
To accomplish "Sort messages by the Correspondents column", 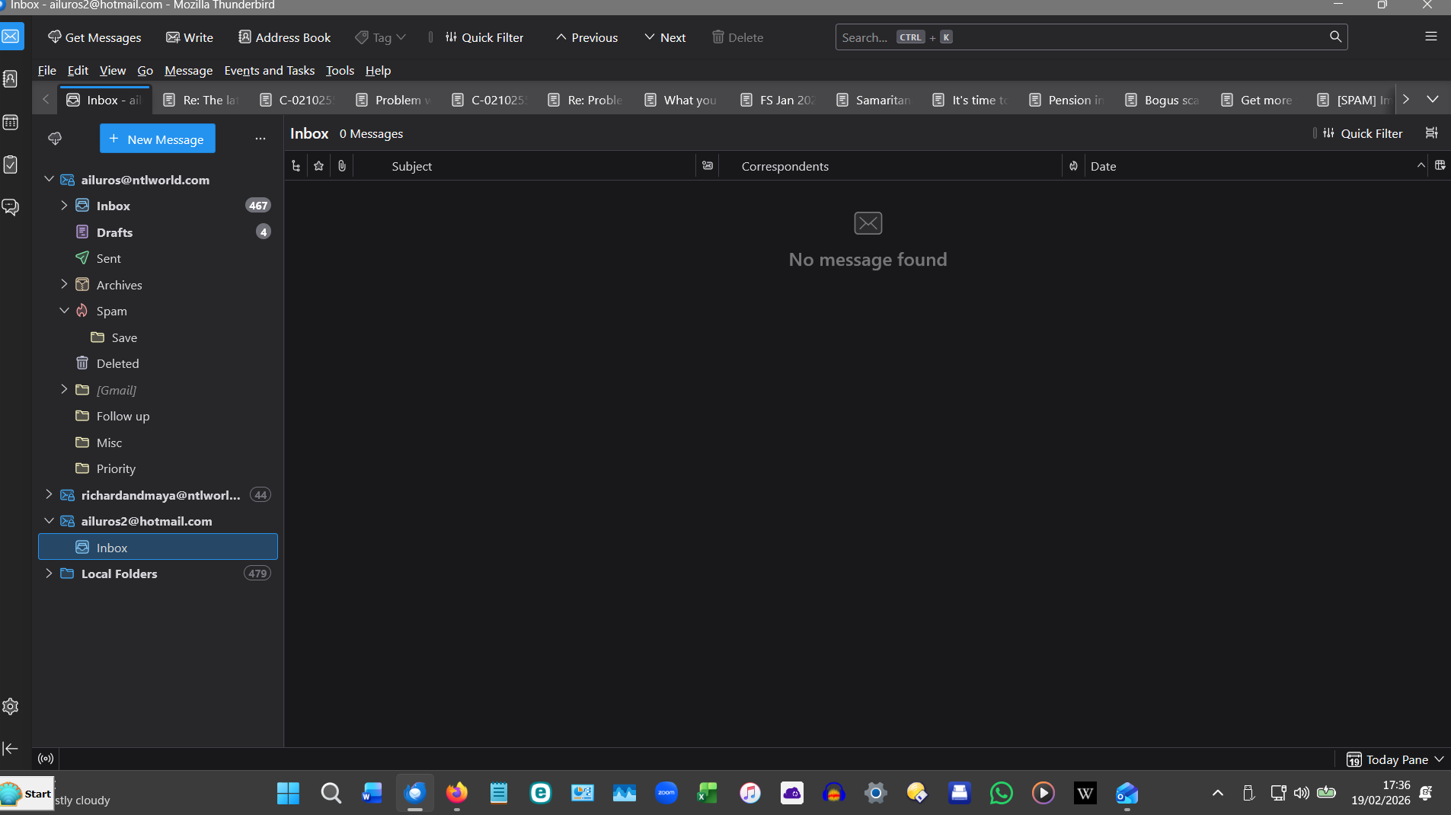I will click(891, 166).
